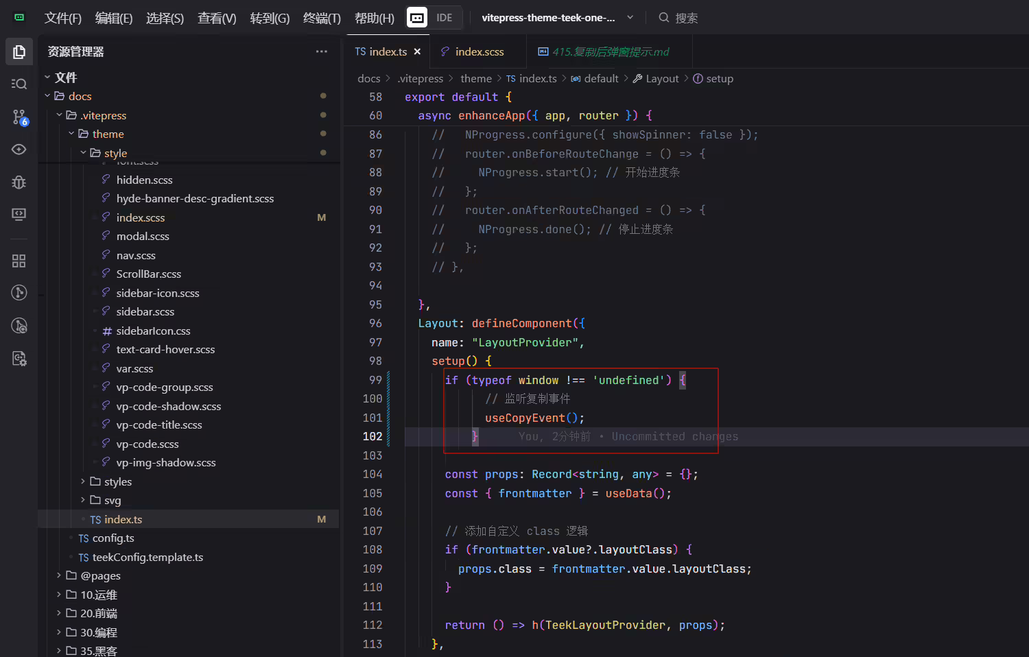Click the theme breadcrumb segment
The image size is (1029, 657).
click(476, 79)
